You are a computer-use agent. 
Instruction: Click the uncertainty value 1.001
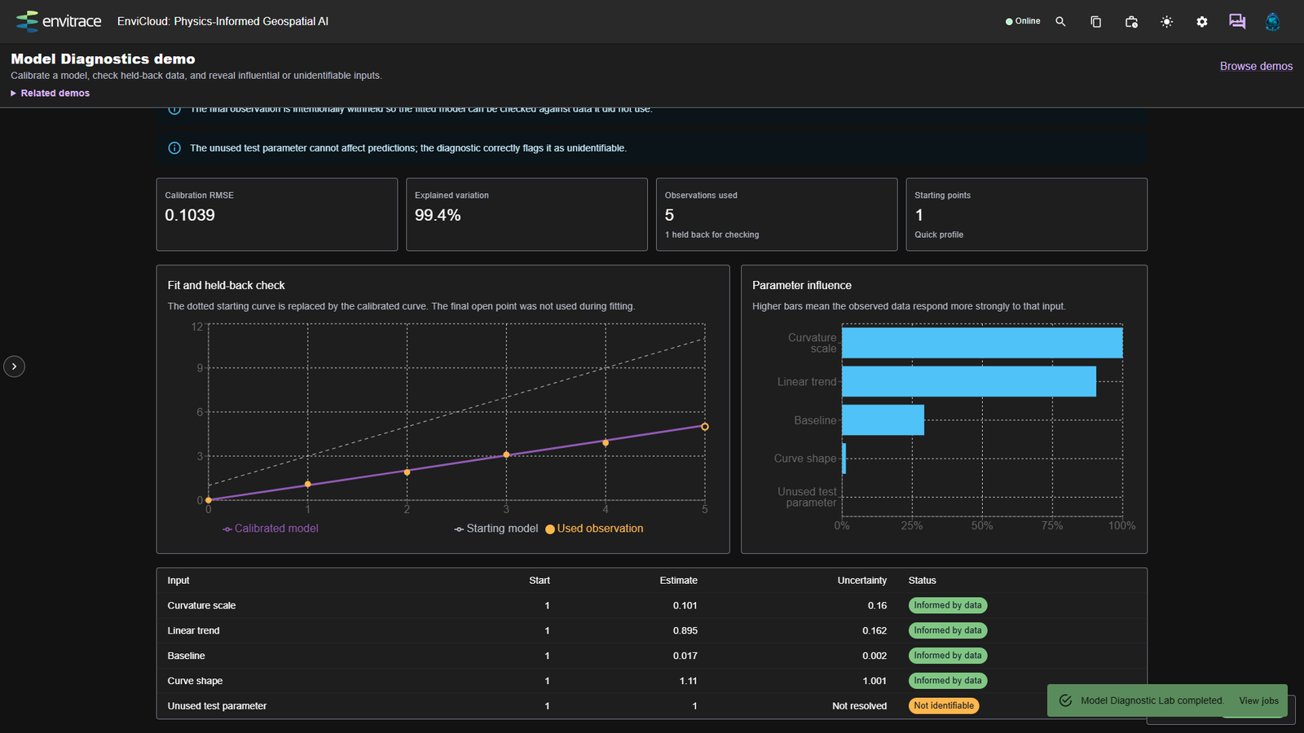click(x=874, y=682)
